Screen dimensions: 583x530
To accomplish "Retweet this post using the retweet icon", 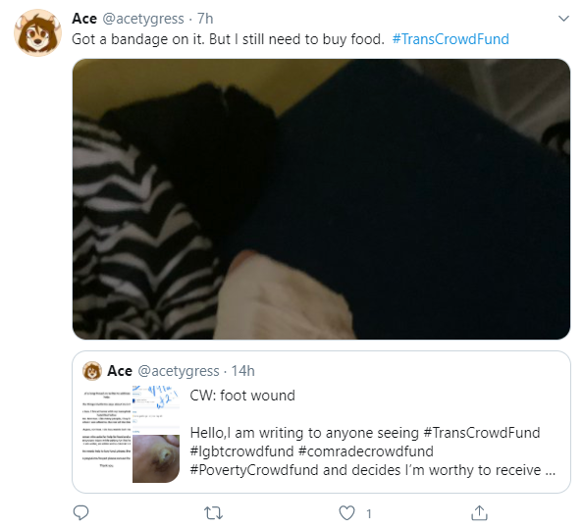I will tap(214, 513).
